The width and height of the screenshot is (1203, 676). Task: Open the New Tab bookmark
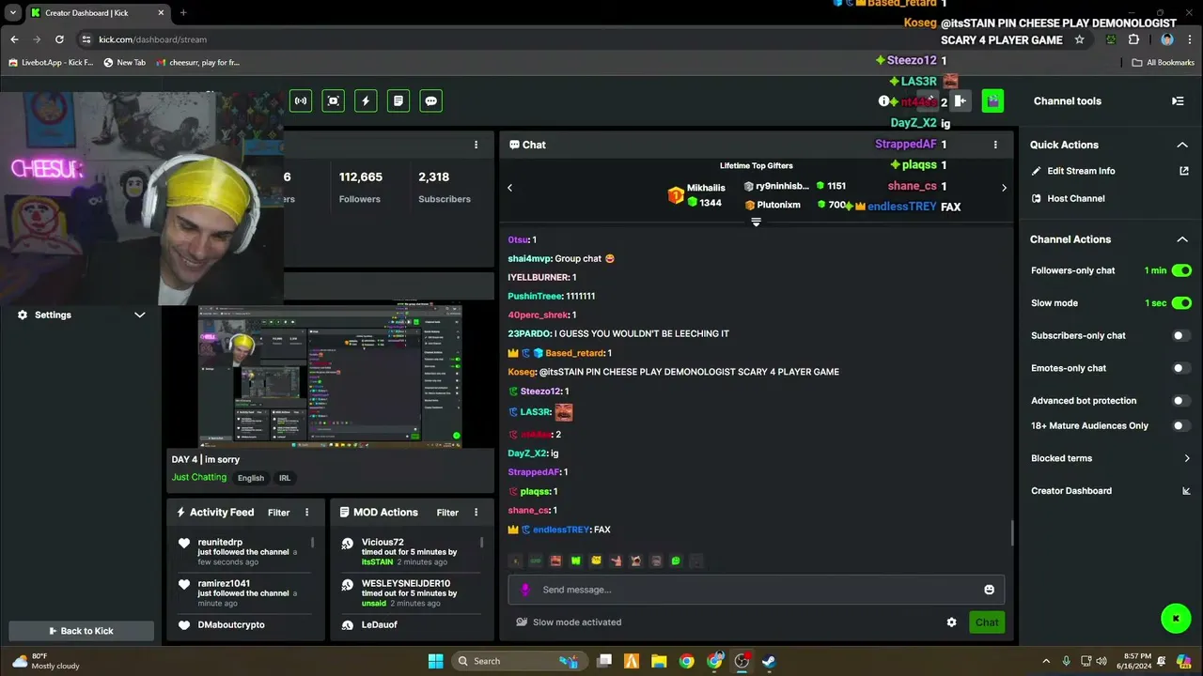pos(124,63)
